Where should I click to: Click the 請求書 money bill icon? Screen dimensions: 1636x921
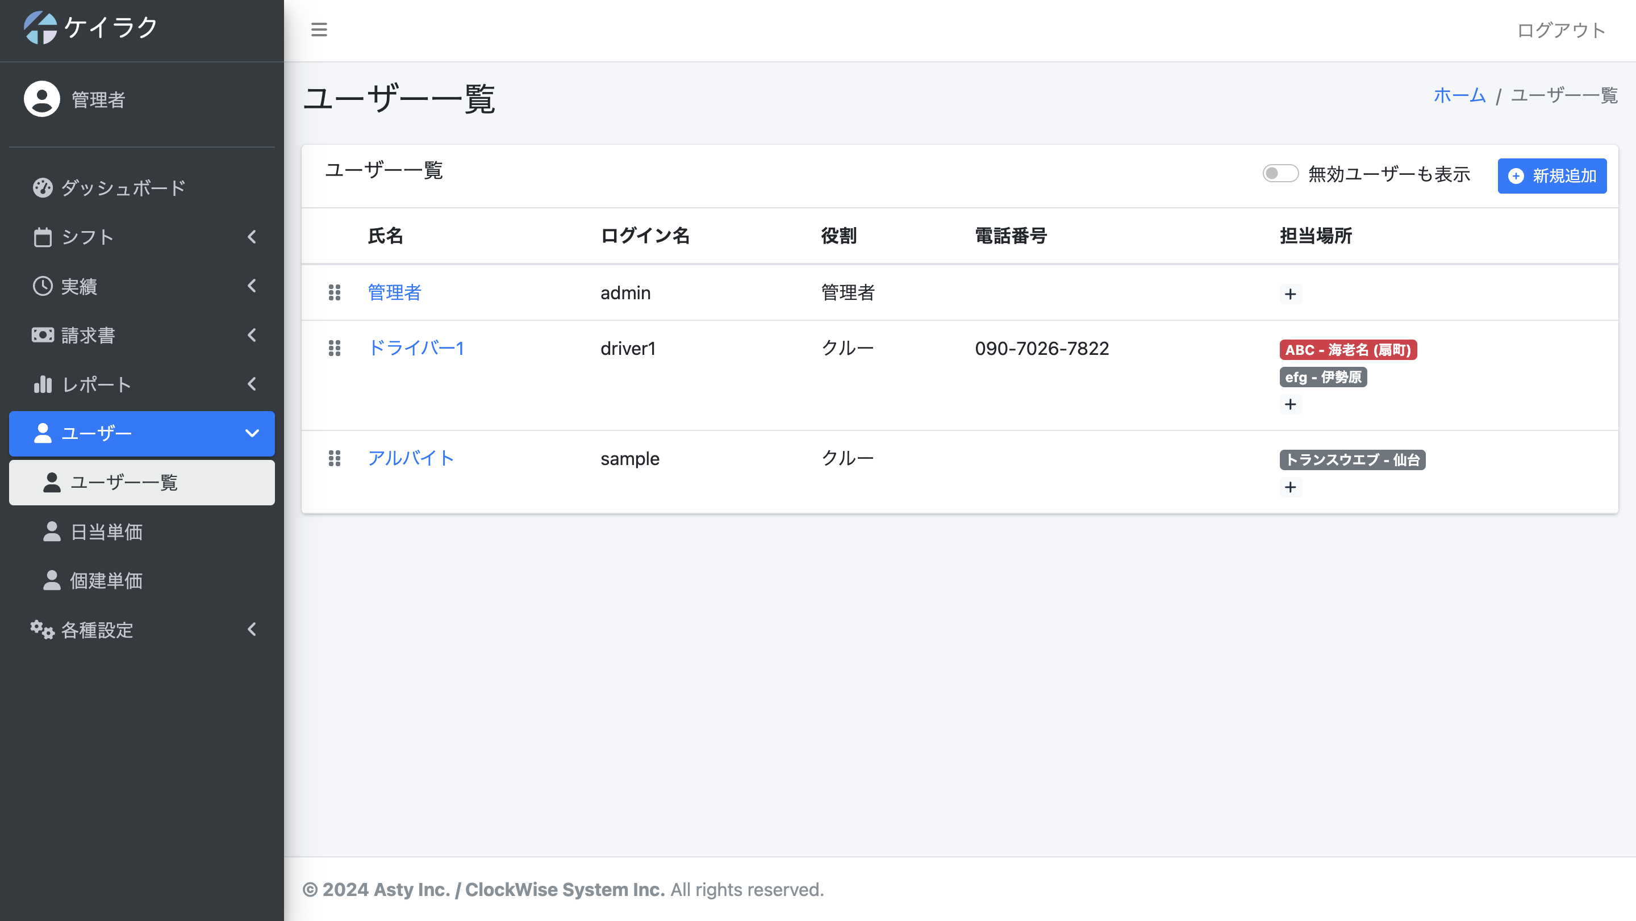point(43,335)
